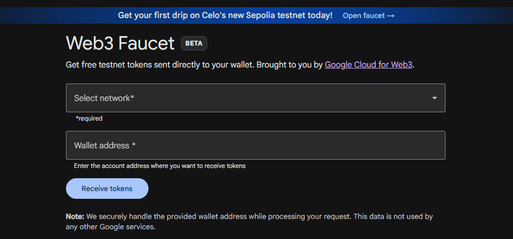Click the "*required" hint under network field
This screenshot has height=239, width=513.
point(89,118)
